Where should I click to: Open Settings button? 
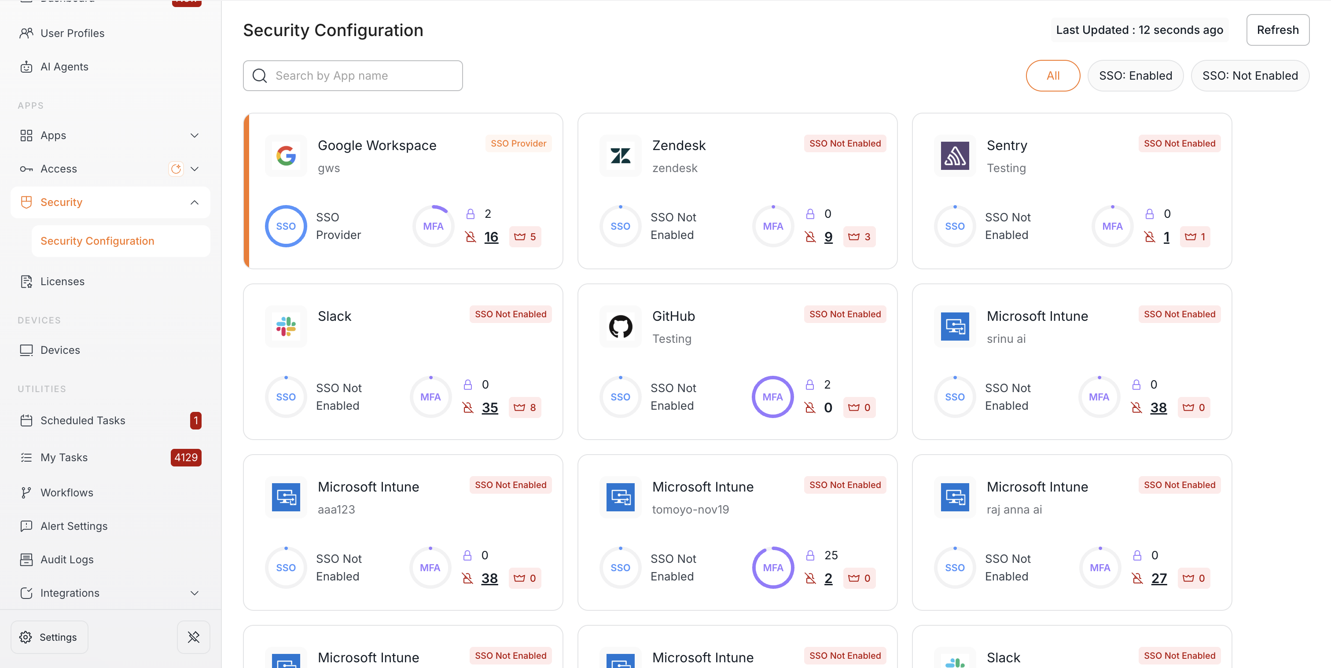tap(50, 637)
